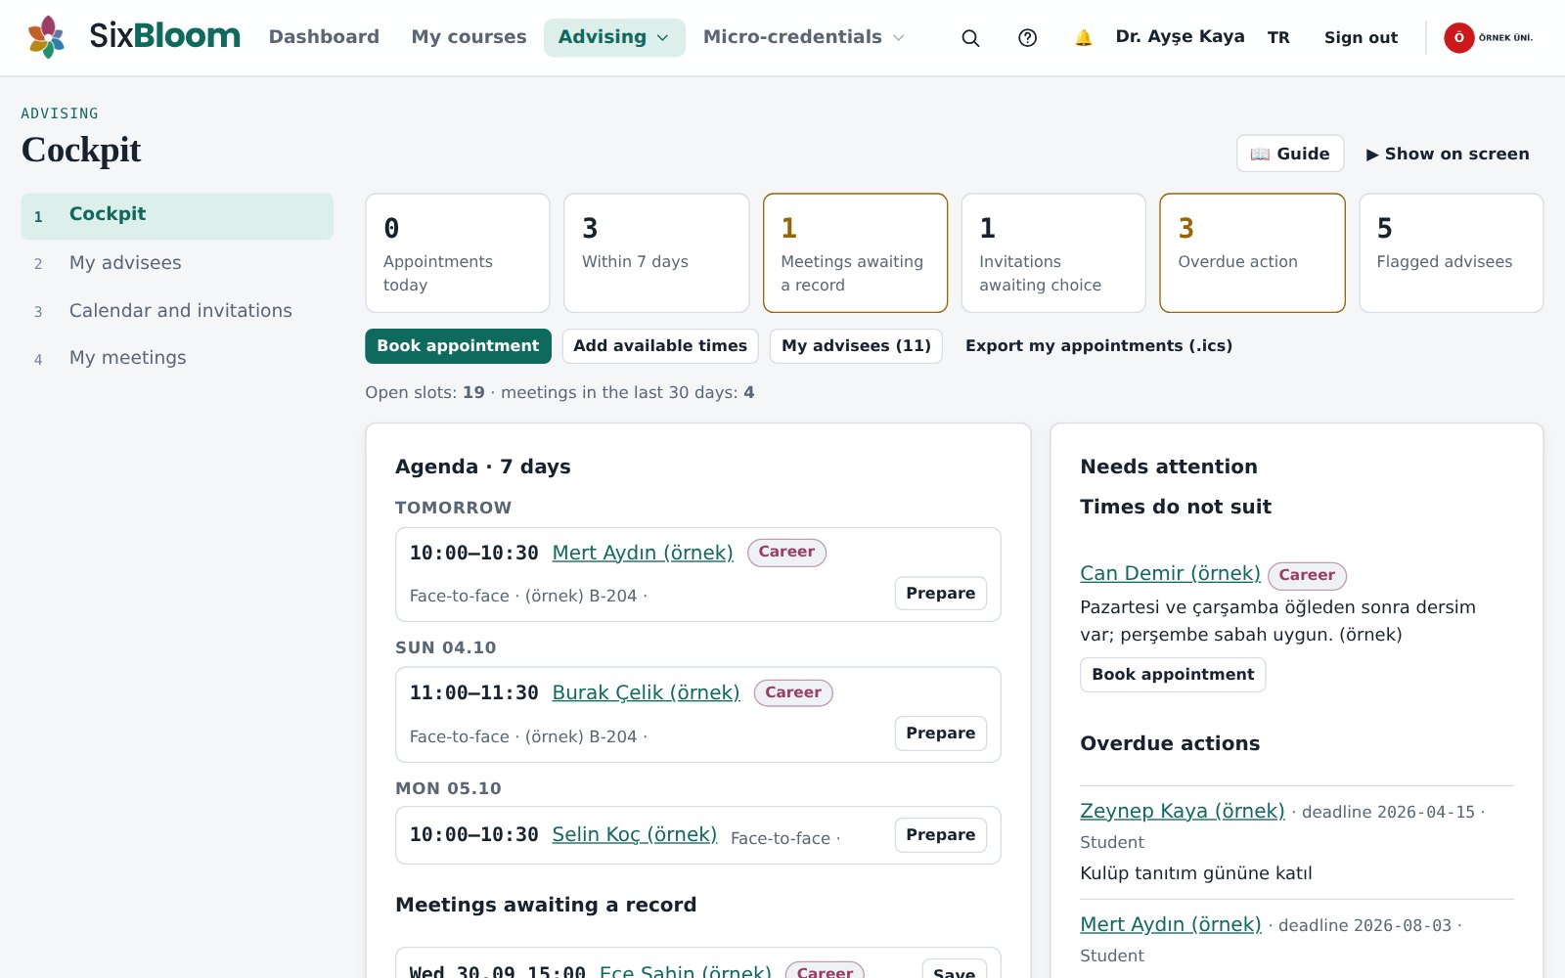
Task: Export my appointments as .ics
Action: [1098, 346]
